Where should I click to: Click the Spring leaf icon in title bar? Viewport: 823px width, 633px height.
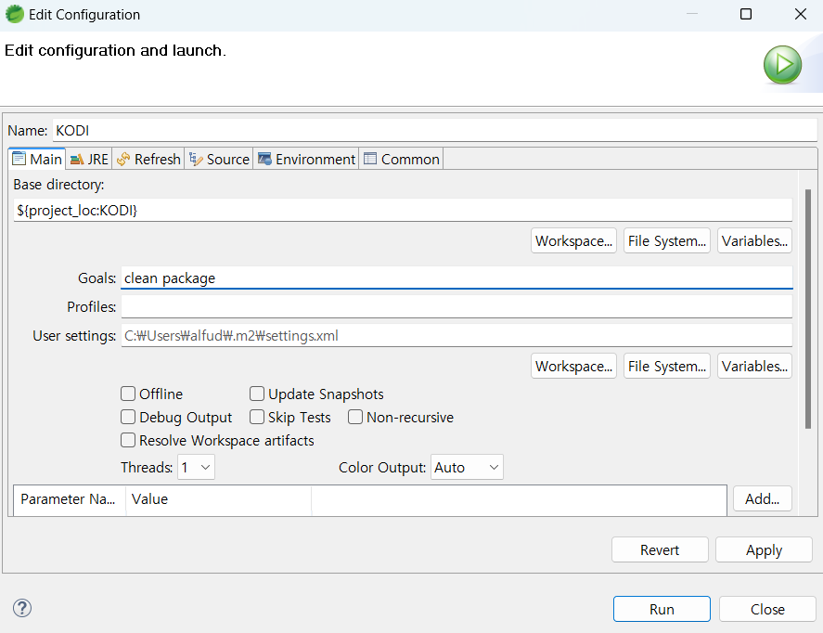click(15, 14)
